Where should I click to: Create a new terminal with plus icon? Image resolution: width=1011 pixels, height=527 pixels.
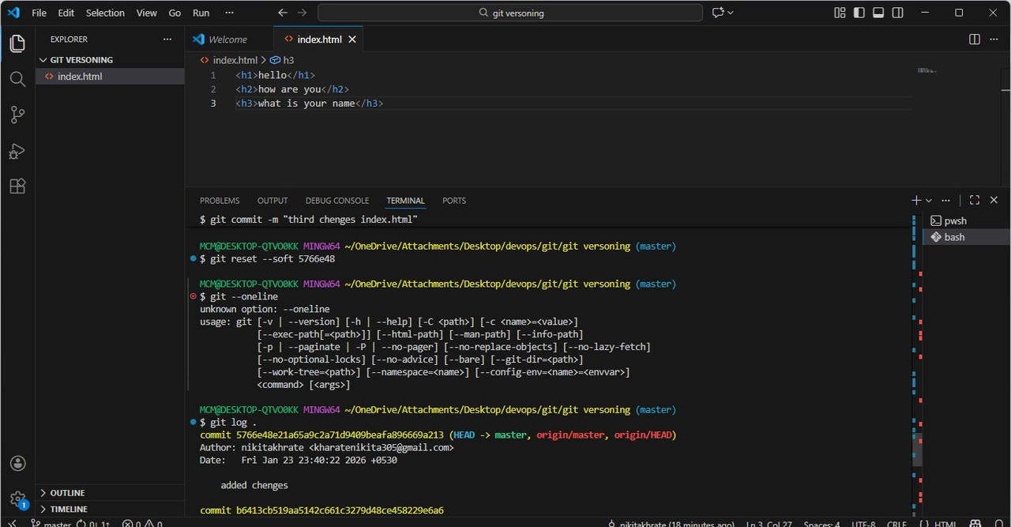916,201
